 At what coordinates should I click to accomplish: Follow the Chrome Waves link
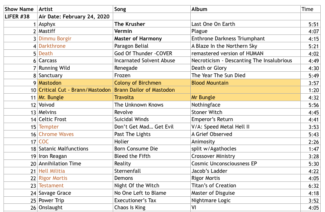point(56,134)
